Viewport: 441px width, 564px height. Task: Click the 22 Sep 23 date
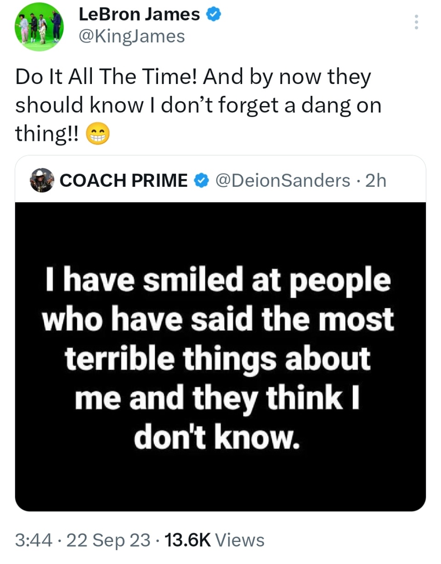[x=108, y=540]
